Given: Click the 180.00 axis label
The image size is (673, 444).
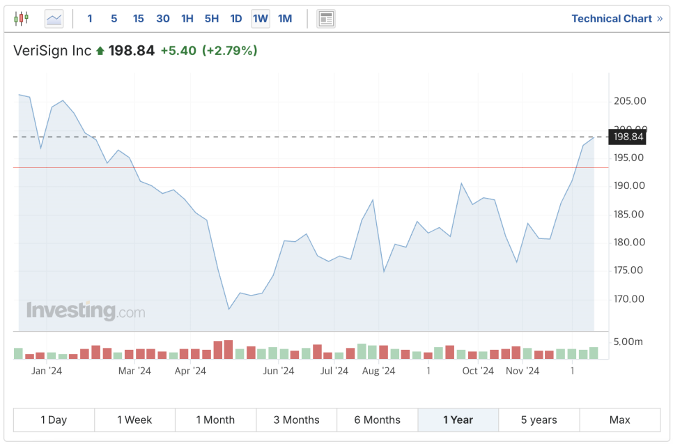Looking at the screenshot, I should coord(629,242).
